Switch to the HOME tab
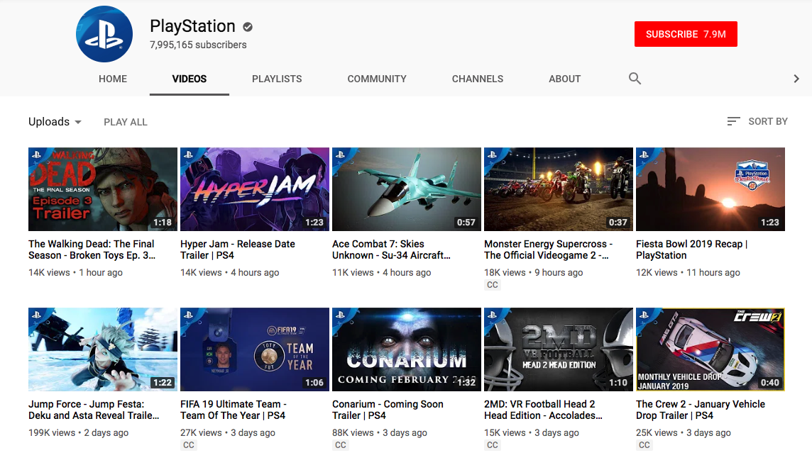Screen dimensions: 812x465 click(x=113, y=79)
